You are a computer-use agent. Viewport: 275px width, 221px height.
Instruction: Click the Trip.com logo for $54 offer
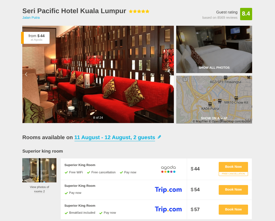tap(168, 190)
